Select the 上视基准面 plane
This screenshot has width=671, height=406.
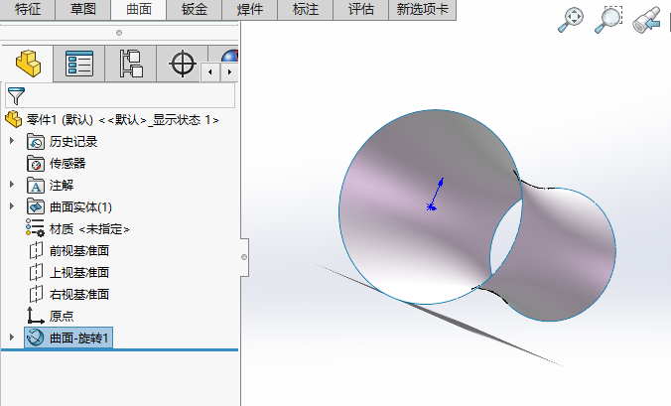click(x=79, y=273)
